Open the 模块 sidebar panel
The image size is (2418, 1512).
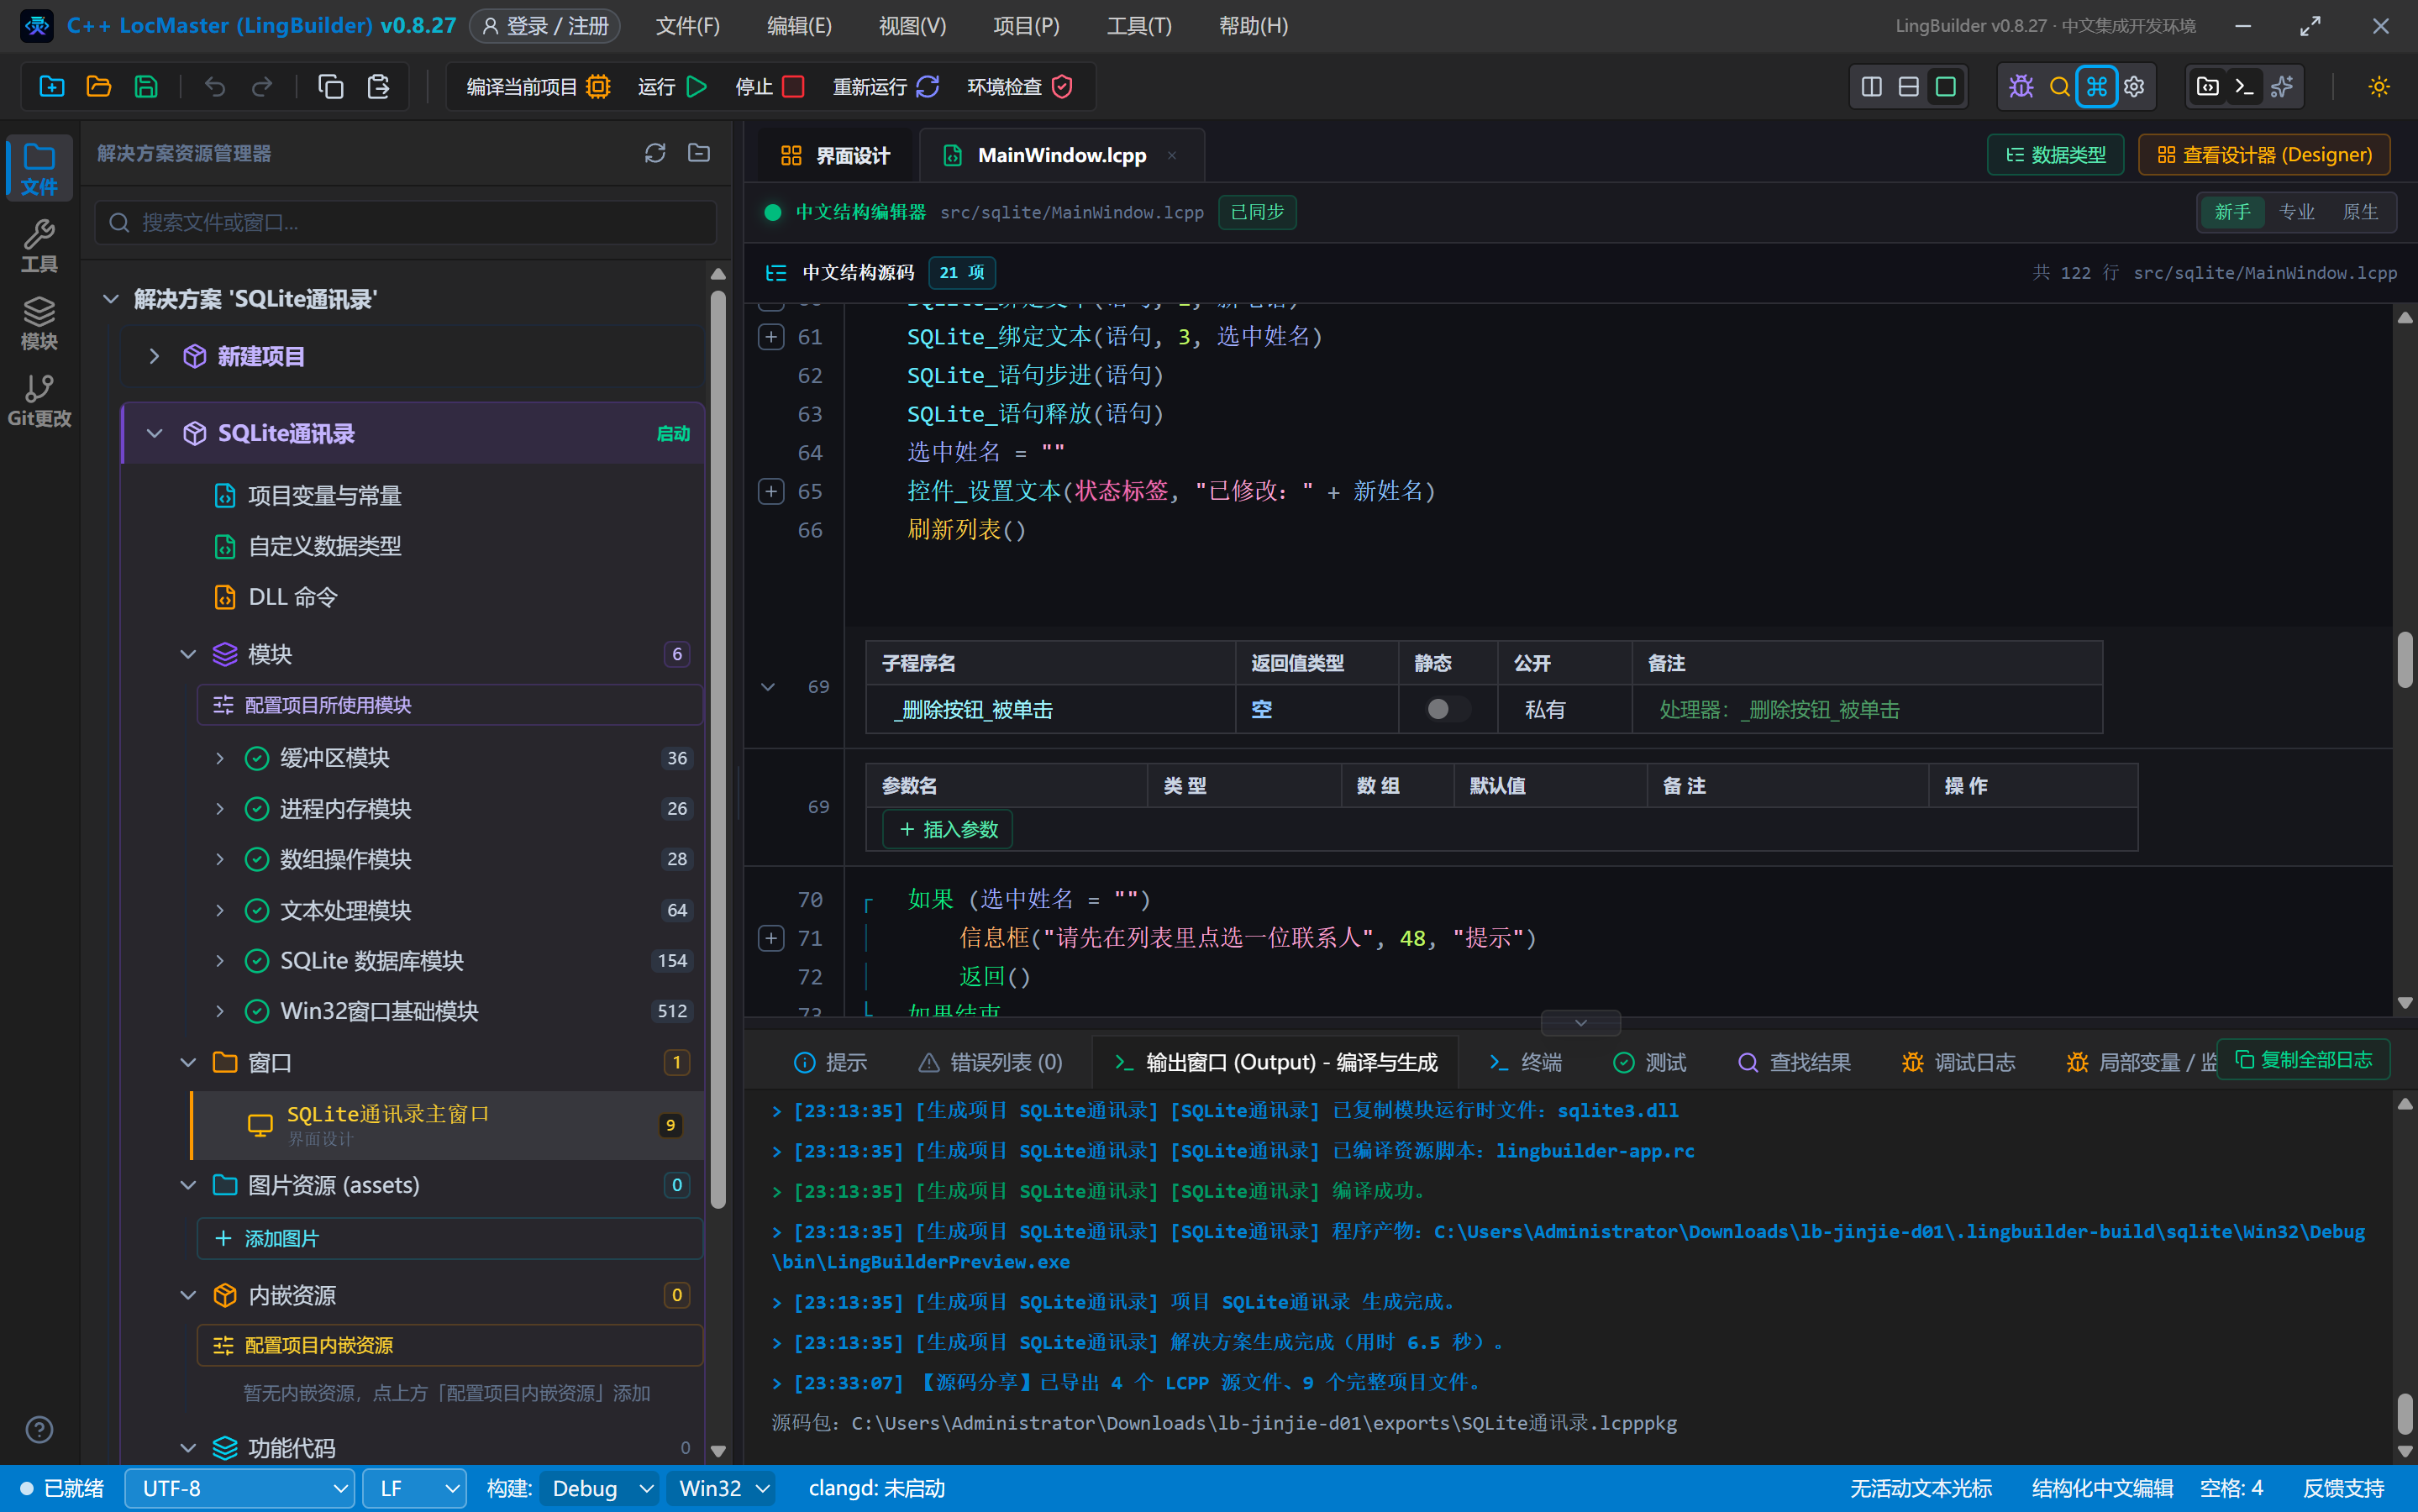point(39,323)
